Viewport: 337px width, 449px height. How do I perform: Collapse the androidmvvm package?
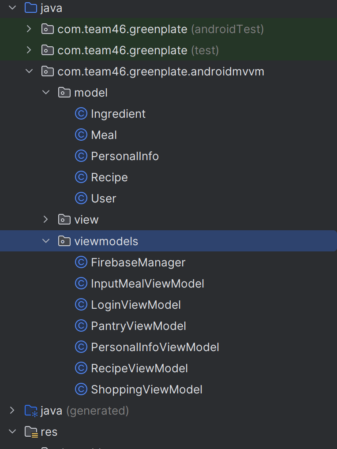pyautogui.click(x=29, y=71)
